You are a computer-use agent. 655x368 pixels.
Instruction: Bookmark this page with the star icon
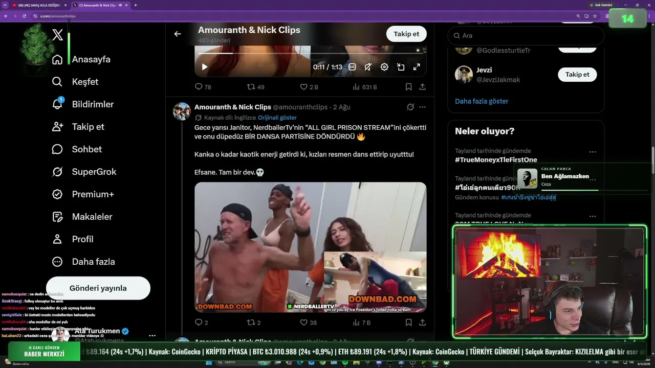(595, 16)
